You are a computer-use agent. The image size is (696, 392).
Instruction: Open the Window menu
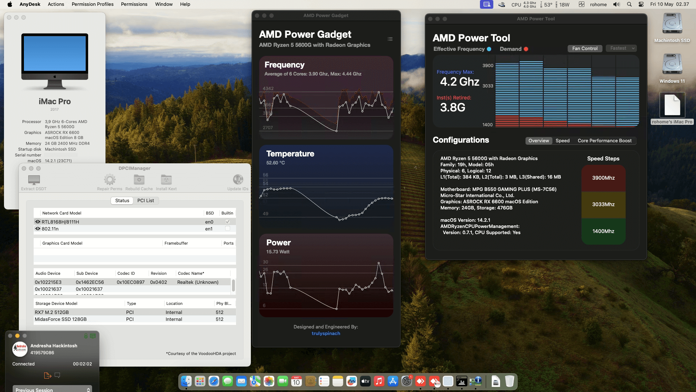164,4
